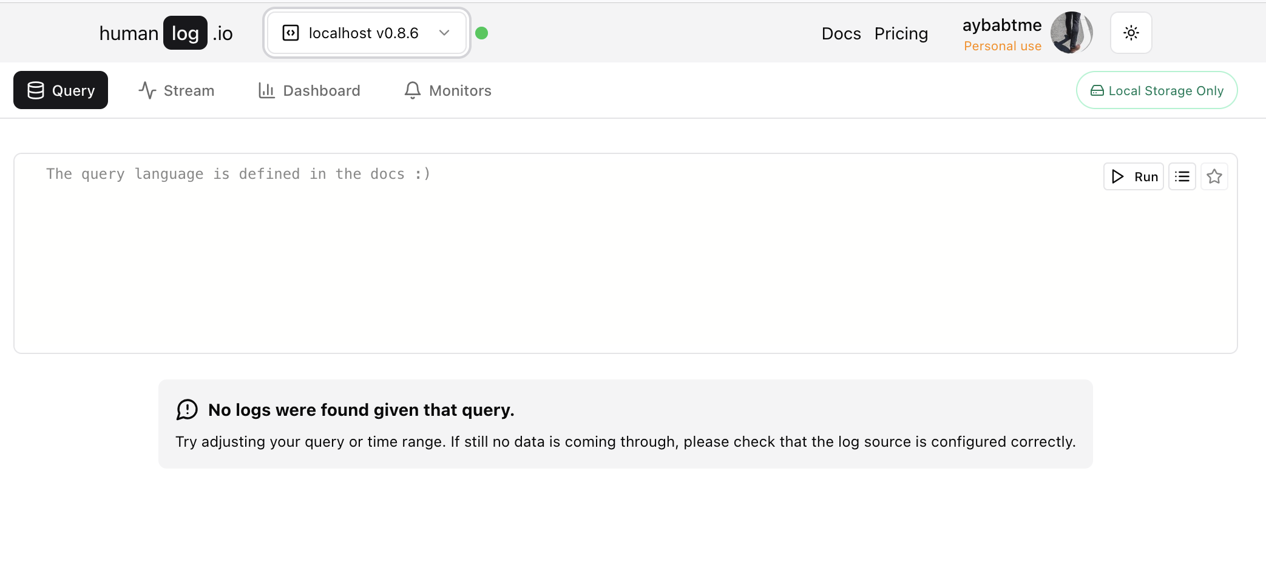1266x571 pixels.
Task: Click the green connection status dot
Action: [481, 33]
